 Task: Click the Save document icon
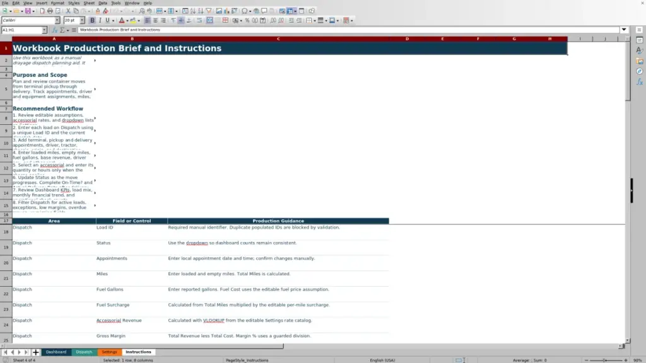click(x=28, y=11)
